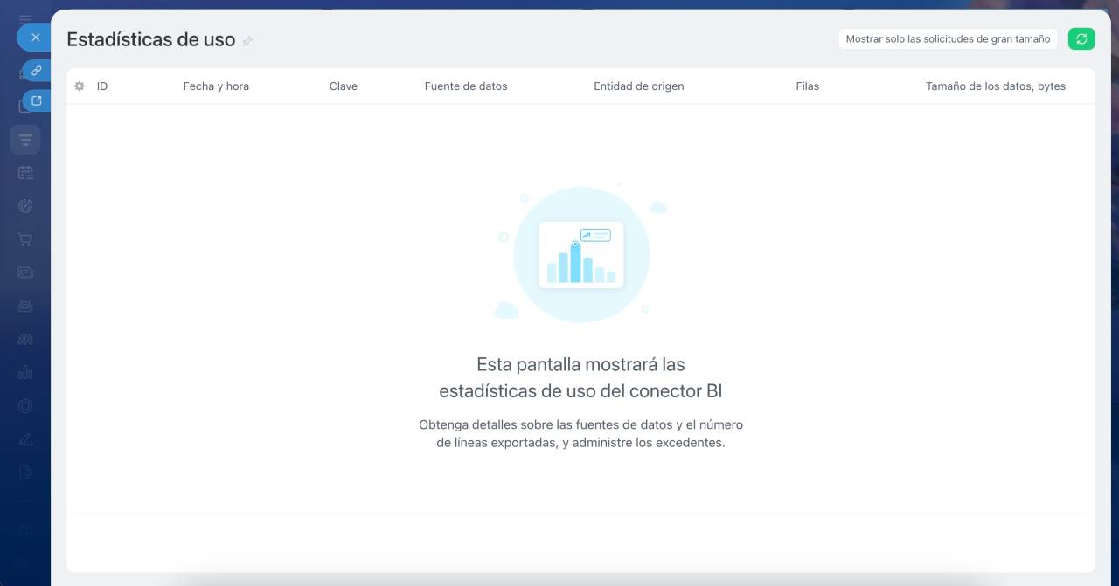Open grid settings gear icon
The height and width of the screenshot is (586, 1119).
(x=80, y=86)
